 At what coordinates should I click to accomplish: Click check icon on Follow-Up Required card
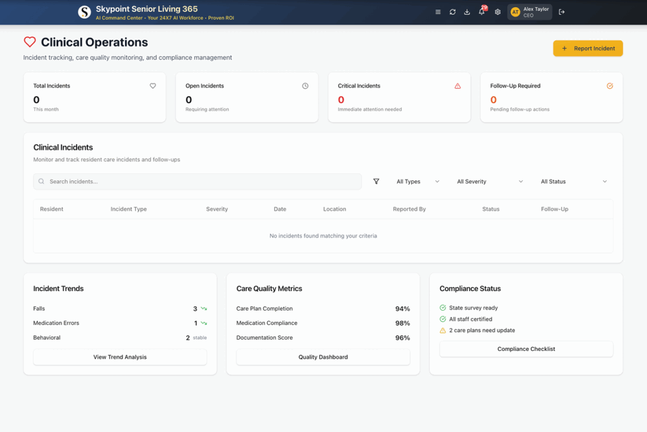tap(610, 86)
